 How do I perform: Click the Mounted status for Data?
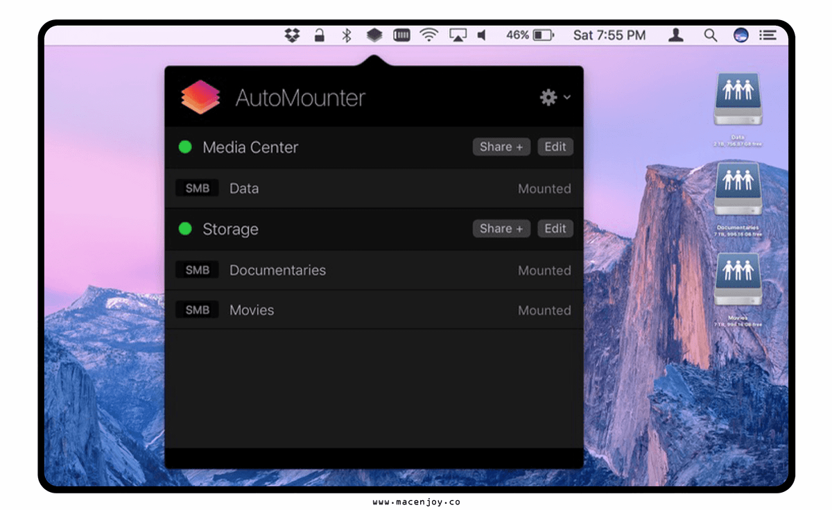[544, 189]
